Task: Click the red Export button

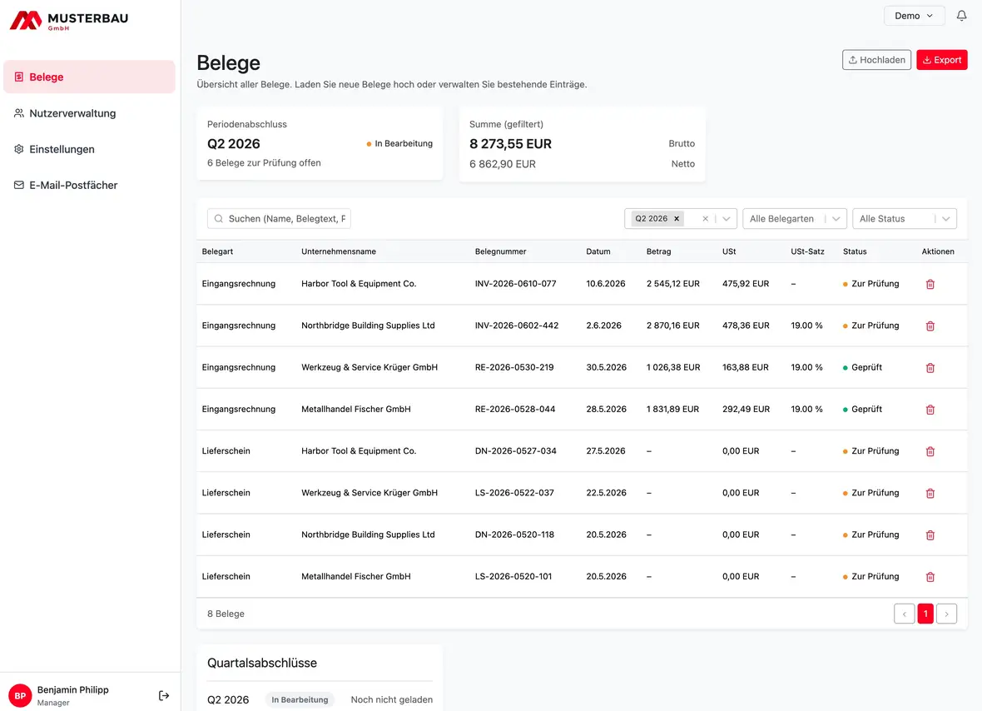Action: coord(942,60)
